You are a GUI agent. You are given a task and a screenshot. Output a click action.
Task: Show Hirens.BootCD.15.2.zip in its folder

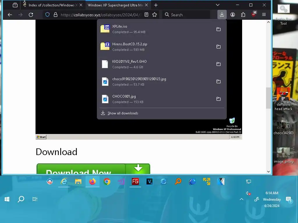(219, 47)
